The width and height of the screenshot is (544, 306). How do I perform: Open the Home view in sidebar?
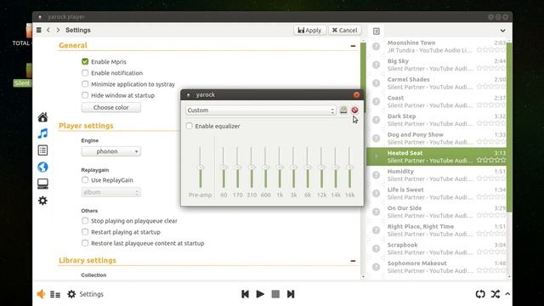pos(42,117)
